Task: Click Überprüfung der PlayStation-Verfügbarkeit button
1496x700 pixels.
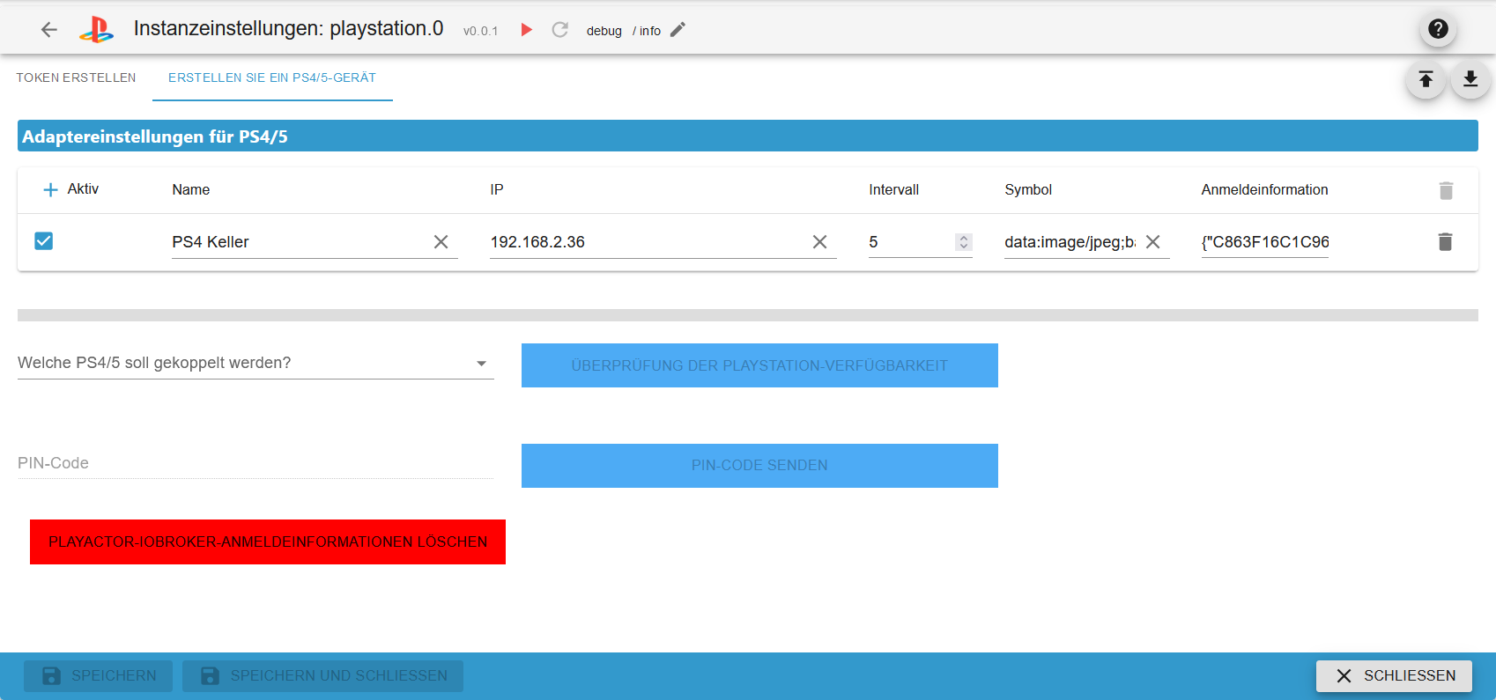Action: click(759, 365)
